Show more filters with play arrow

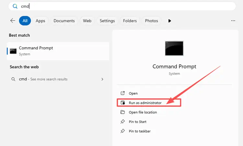pyautogui.click(x=169, y=21)
